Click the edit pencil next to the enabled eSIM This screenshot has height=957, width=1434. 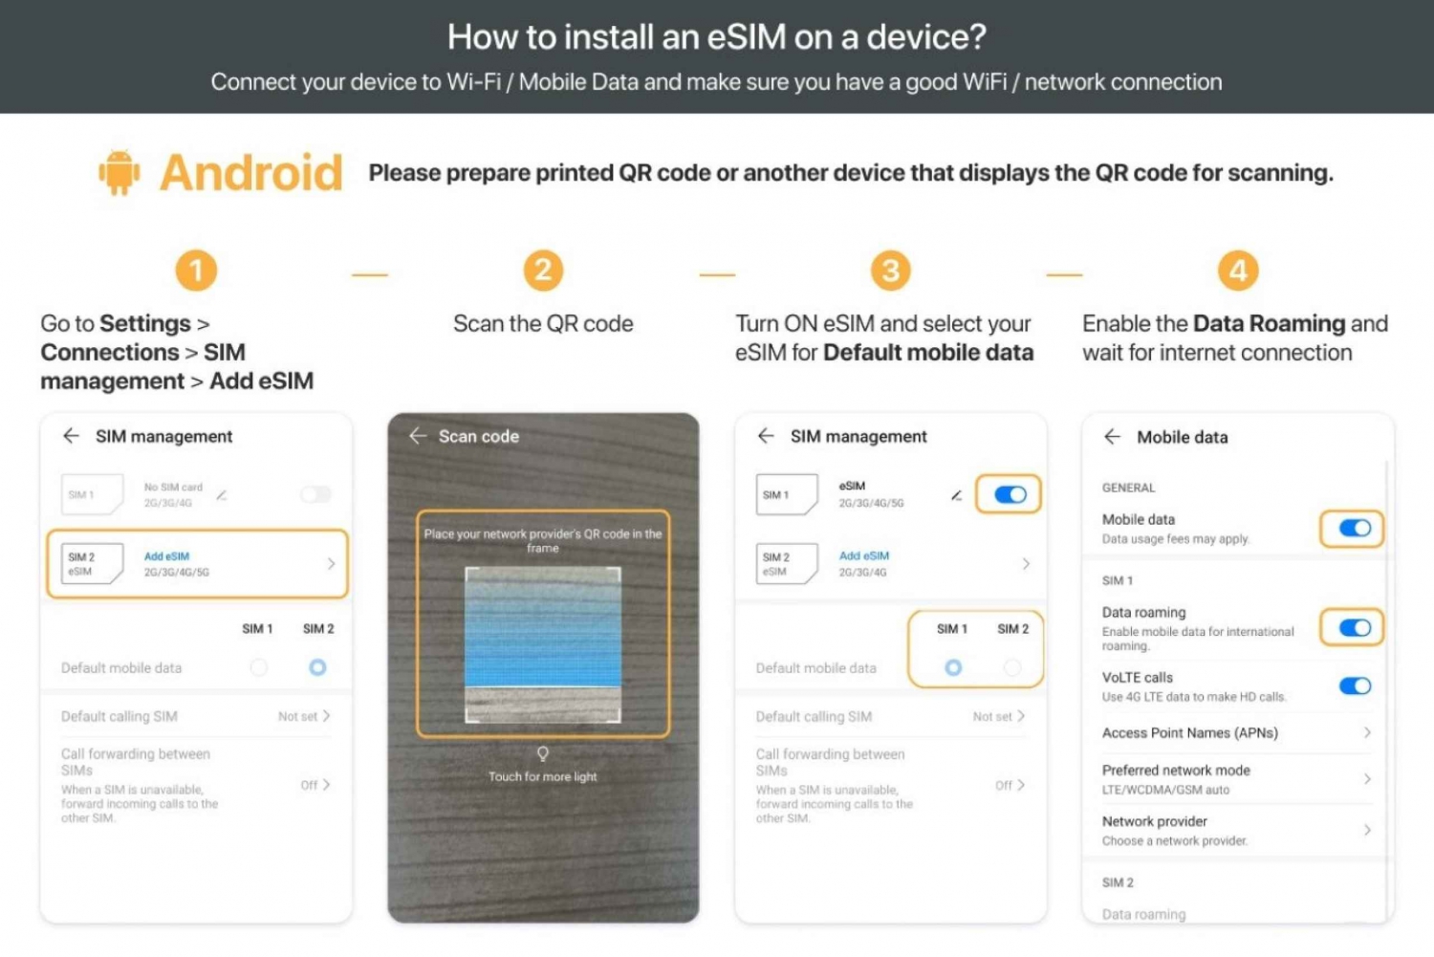(x=956, y=494)
